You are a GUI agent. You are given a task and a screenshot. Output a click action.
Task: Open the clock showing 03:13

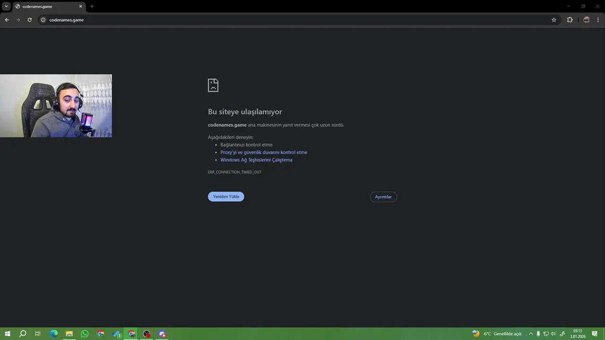click(x=578, y=334)
